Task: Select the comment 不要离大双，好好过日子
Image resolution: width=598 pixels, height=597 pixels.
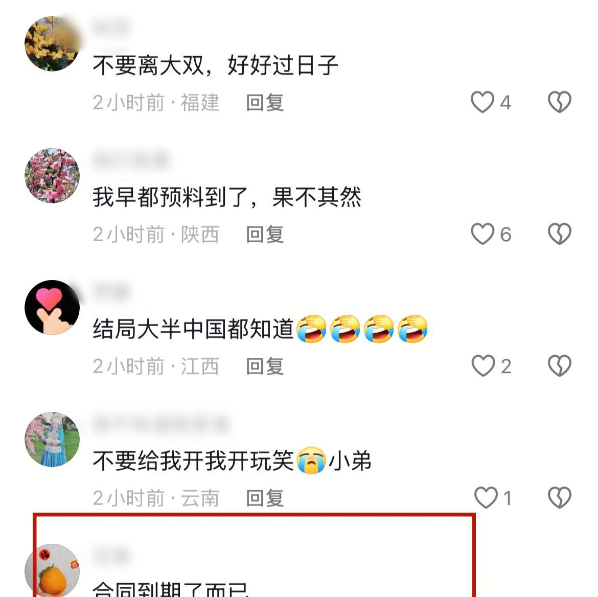Action: pos(216,65)
